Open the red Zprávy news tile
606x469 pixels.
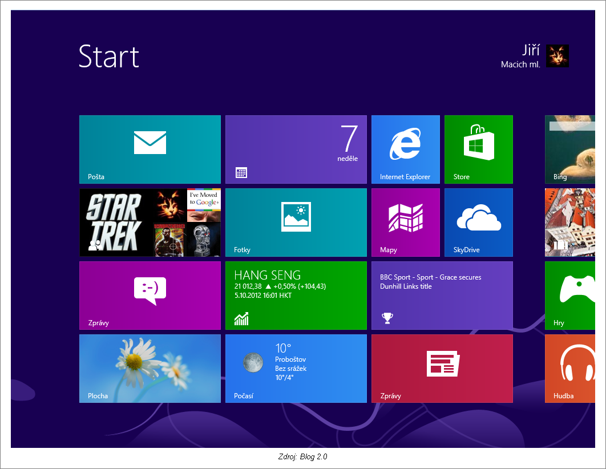tap(442, 368)
